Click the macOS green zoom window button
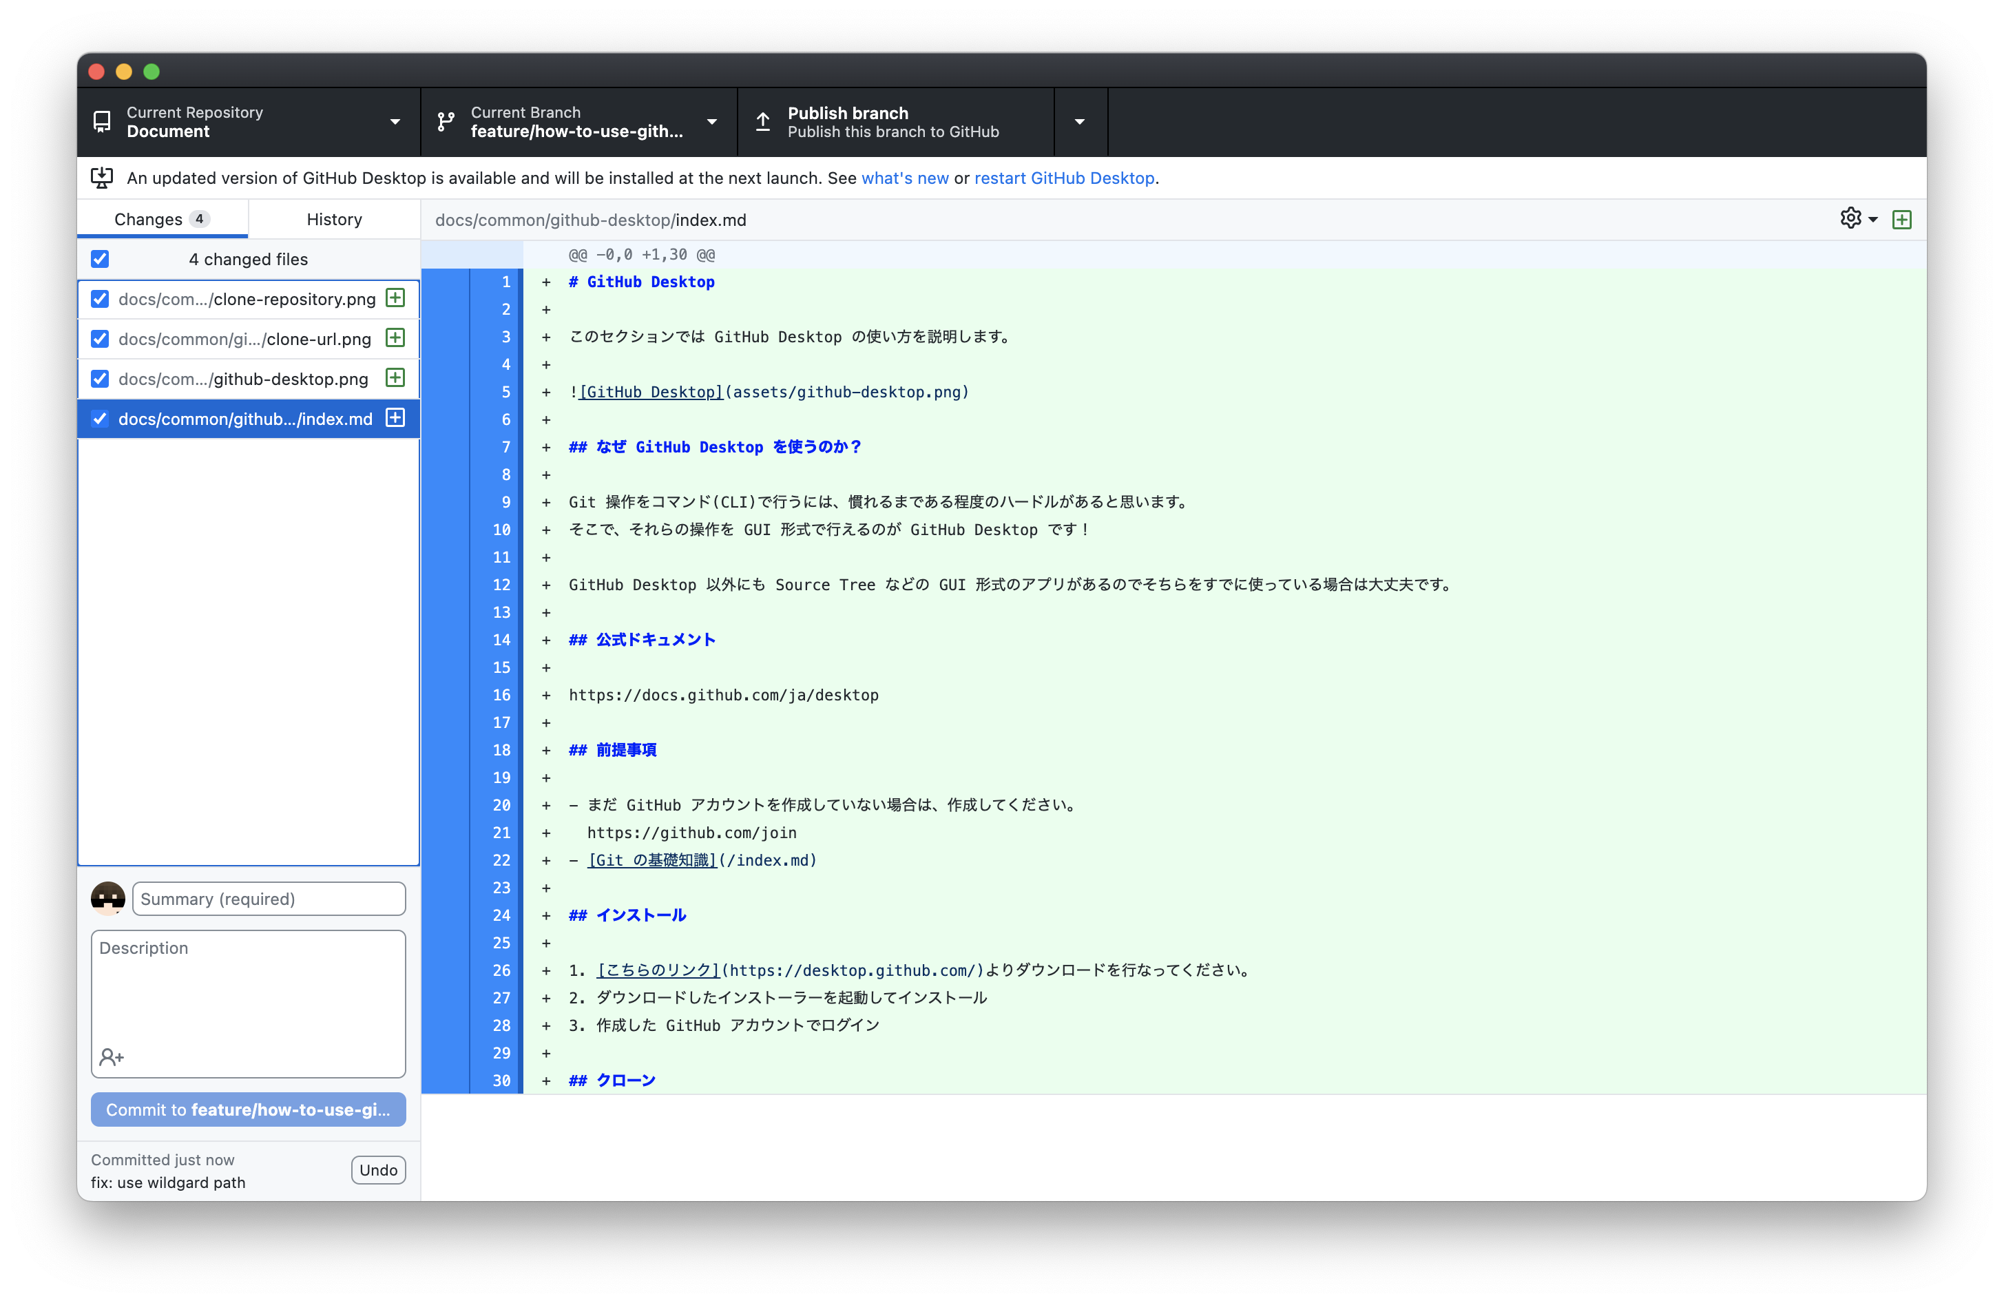2004x1303 pixels. click(152, 72)
